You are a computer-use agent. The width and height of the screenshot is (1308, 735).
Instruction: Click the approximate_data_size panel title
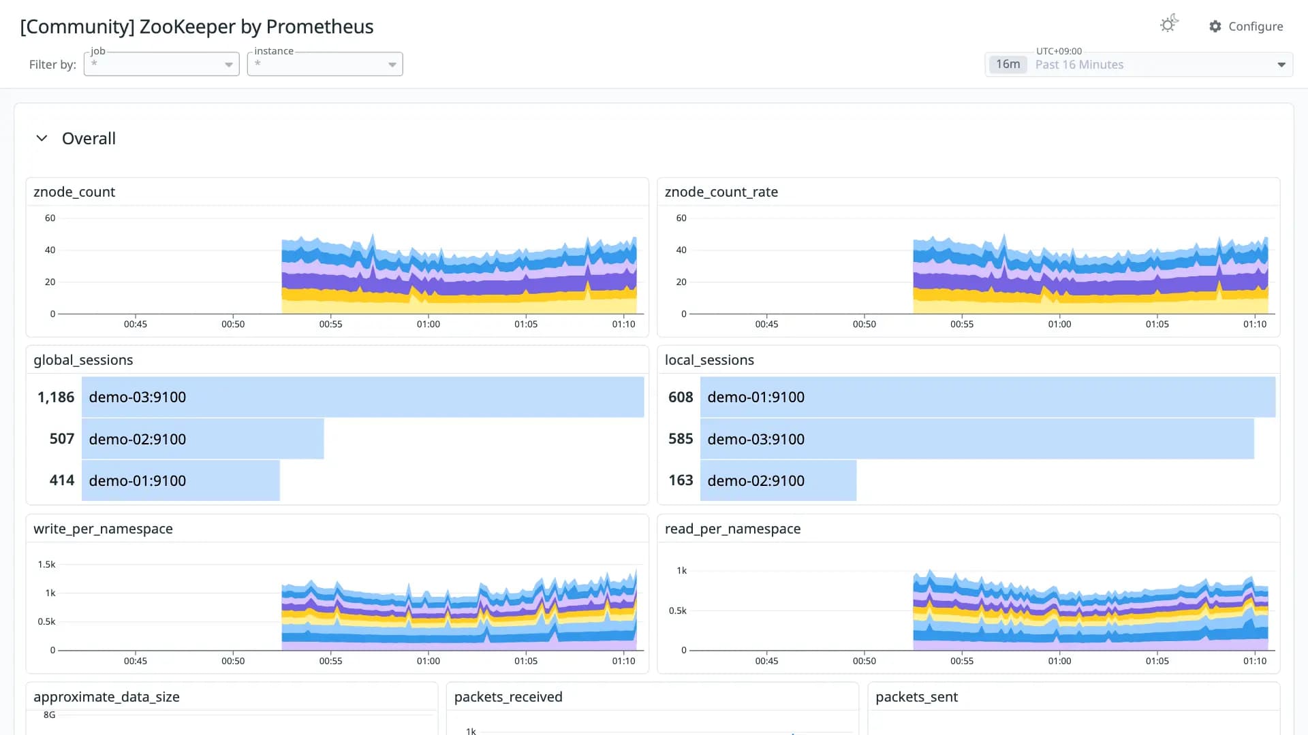[106, 697]
